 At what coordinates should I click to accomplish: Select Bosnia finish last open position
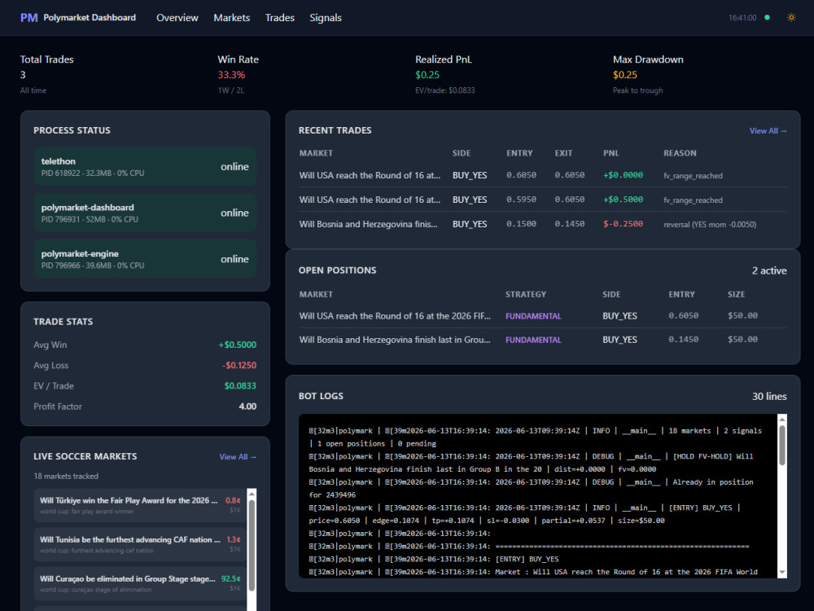pyautogui.click(x=542, y=340)
